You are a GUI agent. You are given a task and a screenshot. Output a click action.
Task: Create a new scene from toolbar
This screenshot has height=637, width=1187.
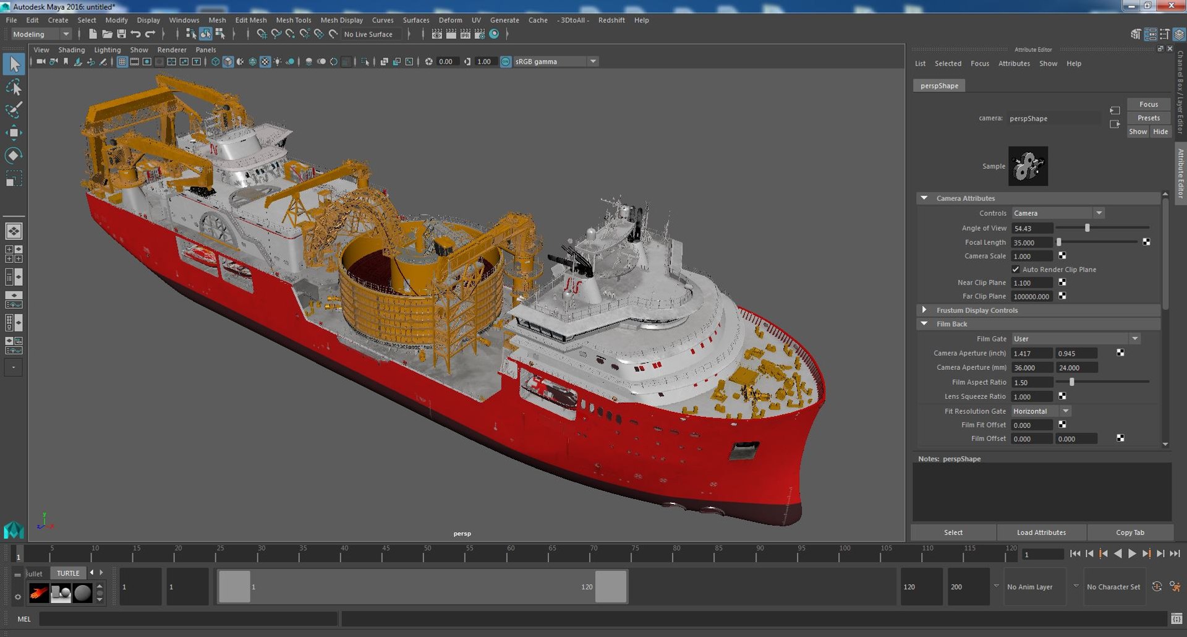point(93,34)
